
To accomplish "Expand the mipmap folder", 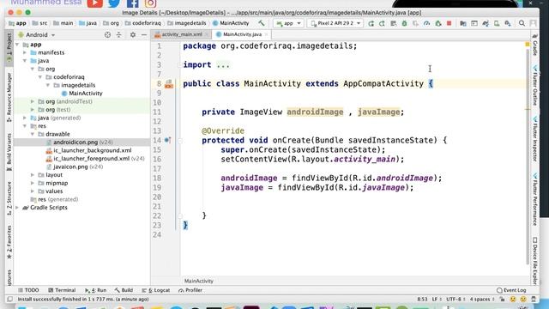I will 33,183.
